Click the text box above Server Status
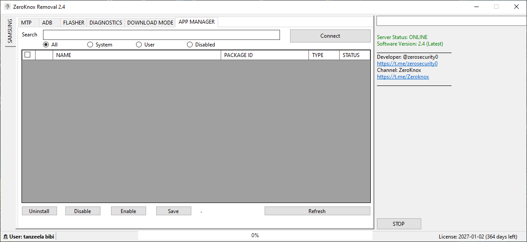527x242 pixels. click(x=452, y=21)
